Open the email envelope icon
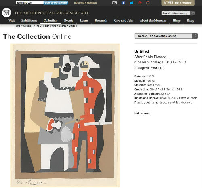 tap(114, 3)
